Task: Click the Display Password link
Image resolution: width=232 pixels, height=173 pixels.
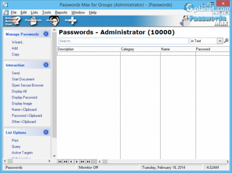Action: [25, 97]
